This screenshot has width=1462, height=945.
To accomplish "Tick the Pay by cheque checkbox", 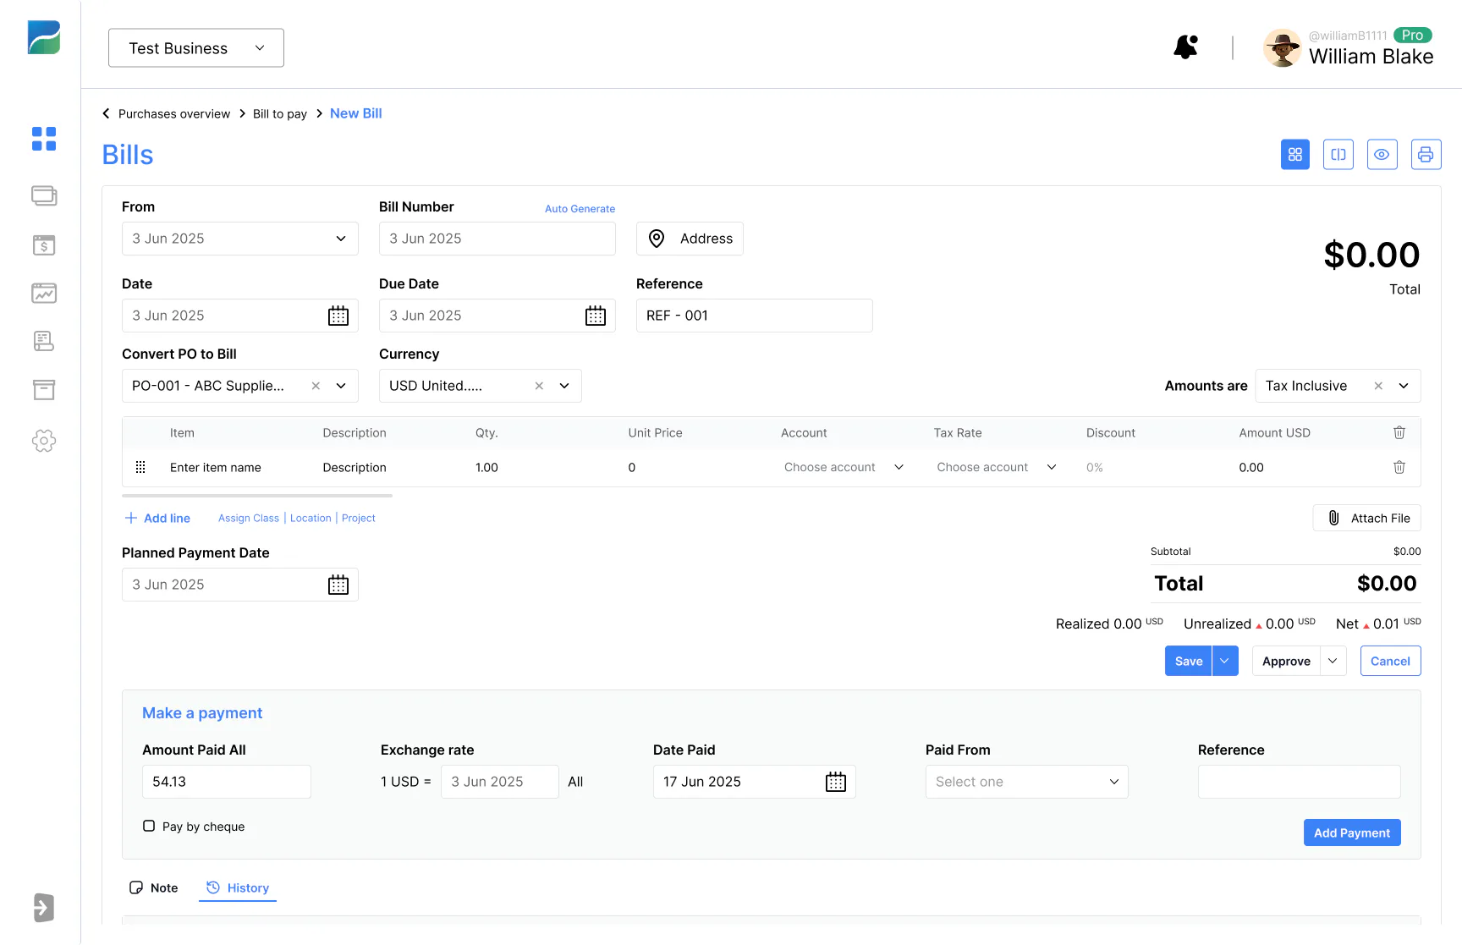I will 149,826.
